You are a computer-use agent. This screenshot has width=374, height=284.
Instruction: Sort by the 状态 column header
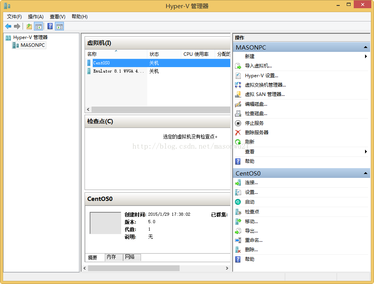(x=164, y=54)
